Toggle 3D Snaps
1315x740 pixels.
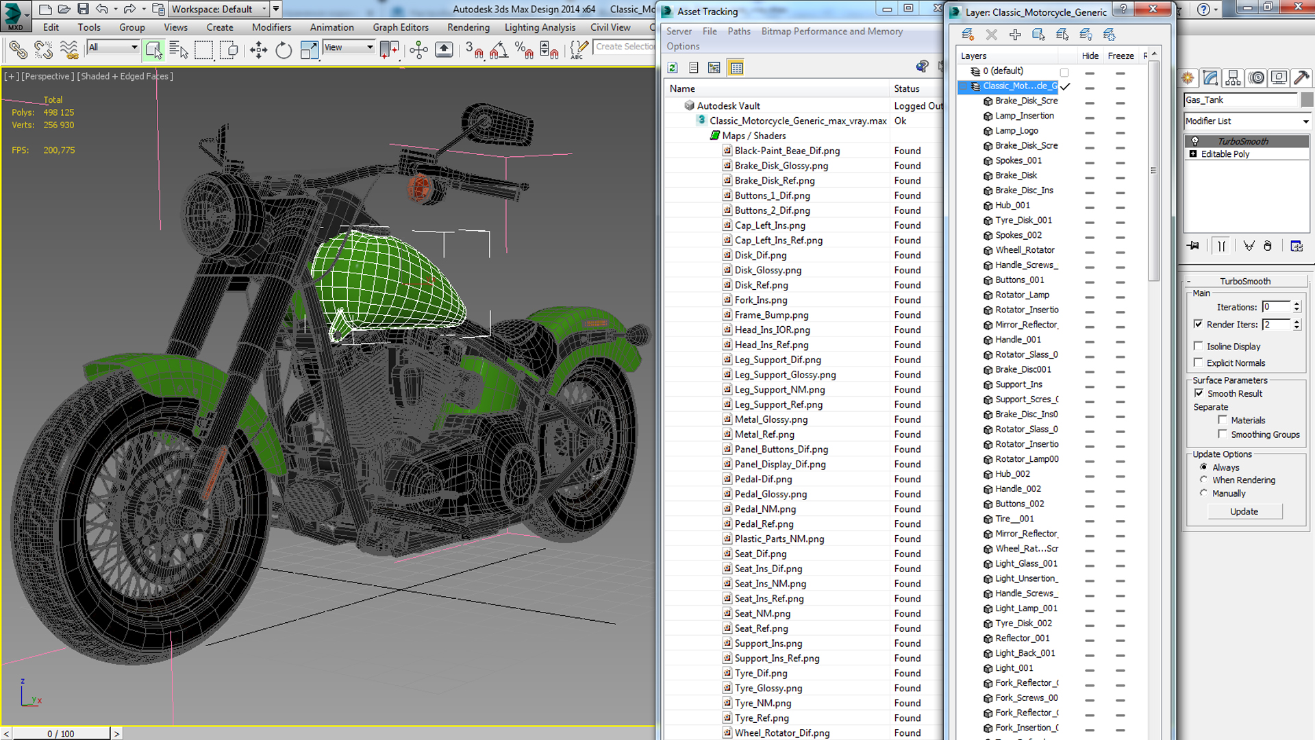click(474, 49)
